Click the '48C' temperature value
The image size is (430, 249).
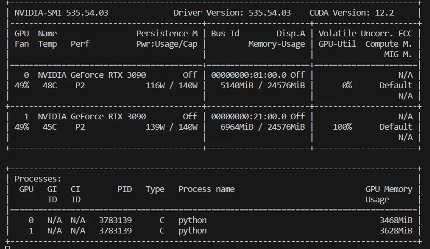point(49,86)
